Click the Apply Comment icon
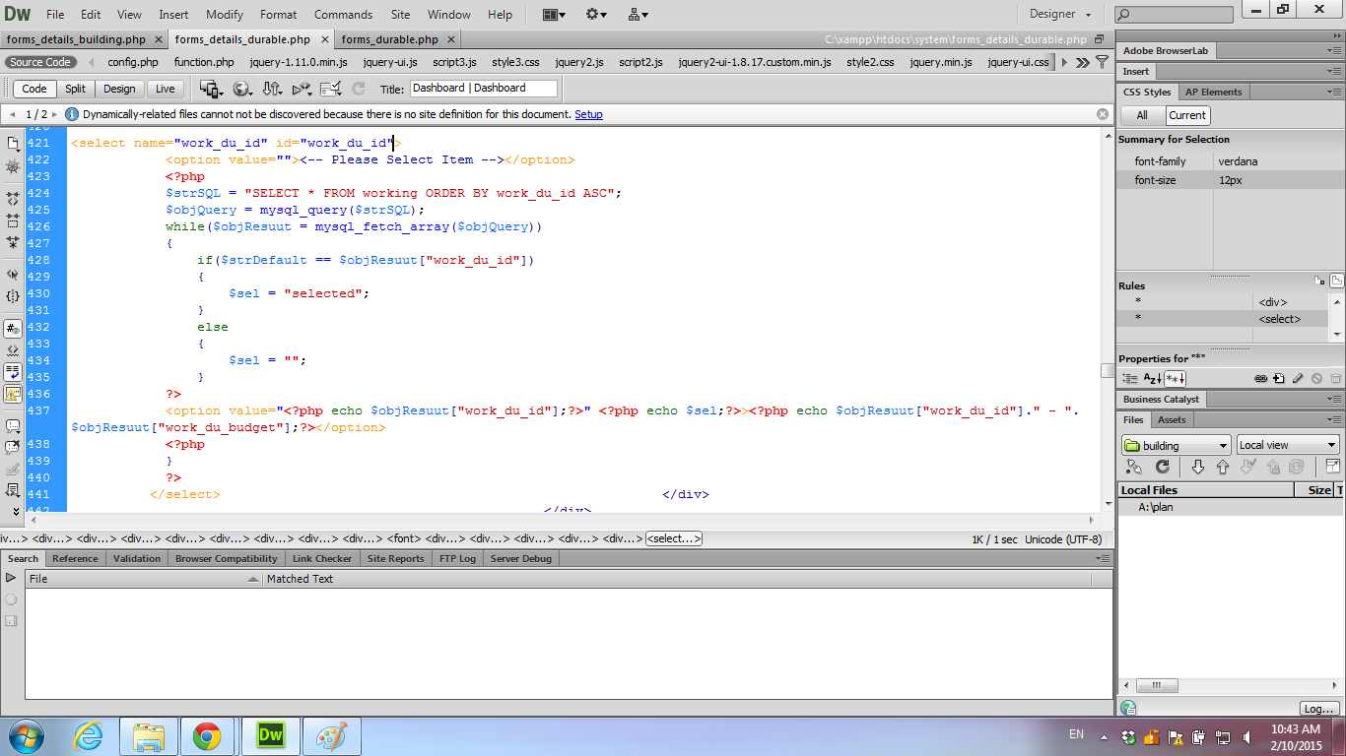 coord(13,426)
